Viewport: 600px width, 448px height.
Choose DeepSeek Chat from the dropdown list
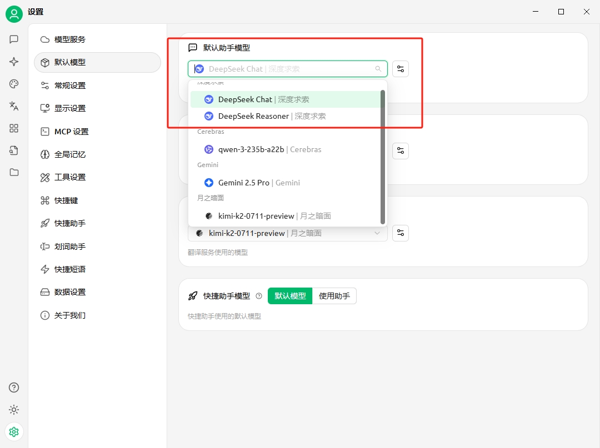pos(286,99)
